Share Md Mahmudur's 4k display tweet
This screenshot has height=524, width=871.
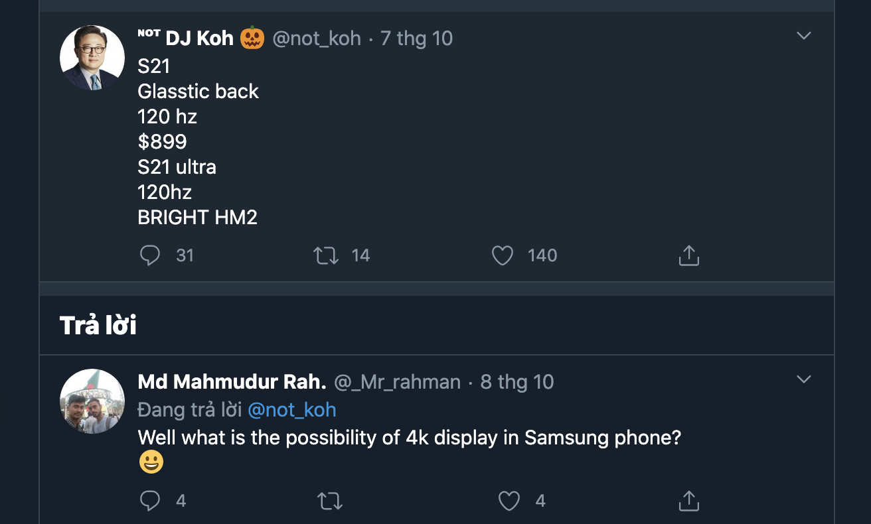click(x=688, y=501)
